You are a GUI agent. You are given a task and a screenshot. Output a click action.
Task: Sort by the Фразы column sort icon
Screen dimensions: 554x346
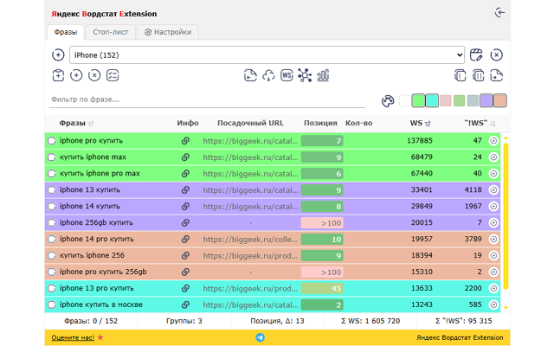point(91,124)
